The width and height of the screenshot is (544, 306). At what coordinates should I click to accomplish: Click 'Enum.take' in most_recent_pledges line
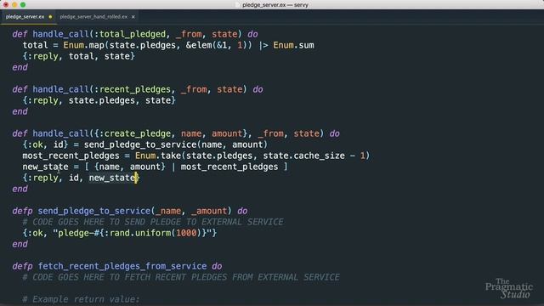click(158, 156)
